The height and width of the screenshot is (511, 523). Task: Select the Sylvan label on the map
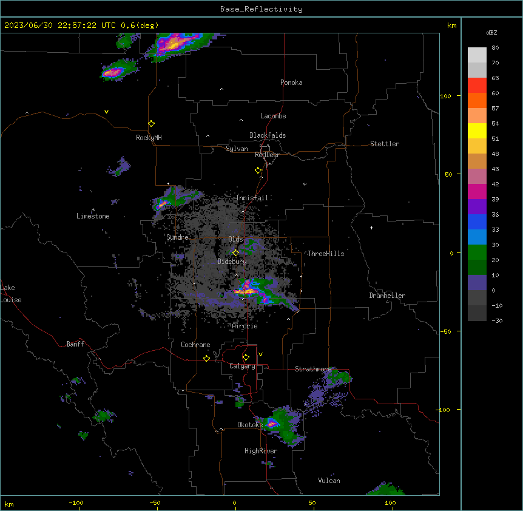237,149
